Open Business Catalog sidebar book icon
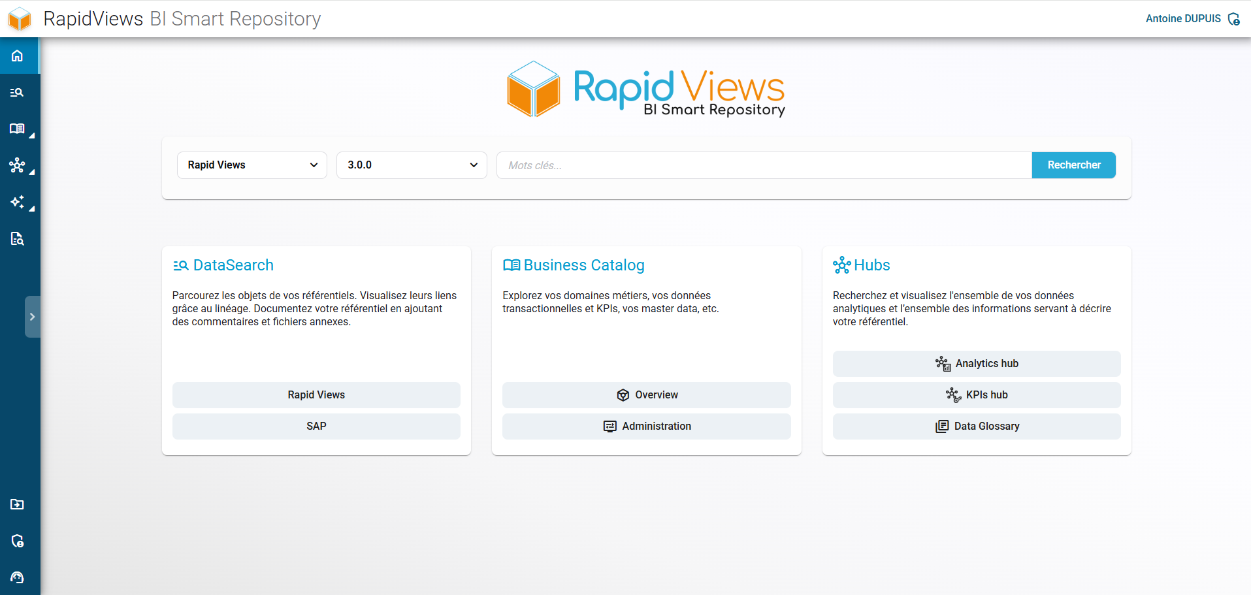Screen dimensions: 1251x595 click(18, 129)
